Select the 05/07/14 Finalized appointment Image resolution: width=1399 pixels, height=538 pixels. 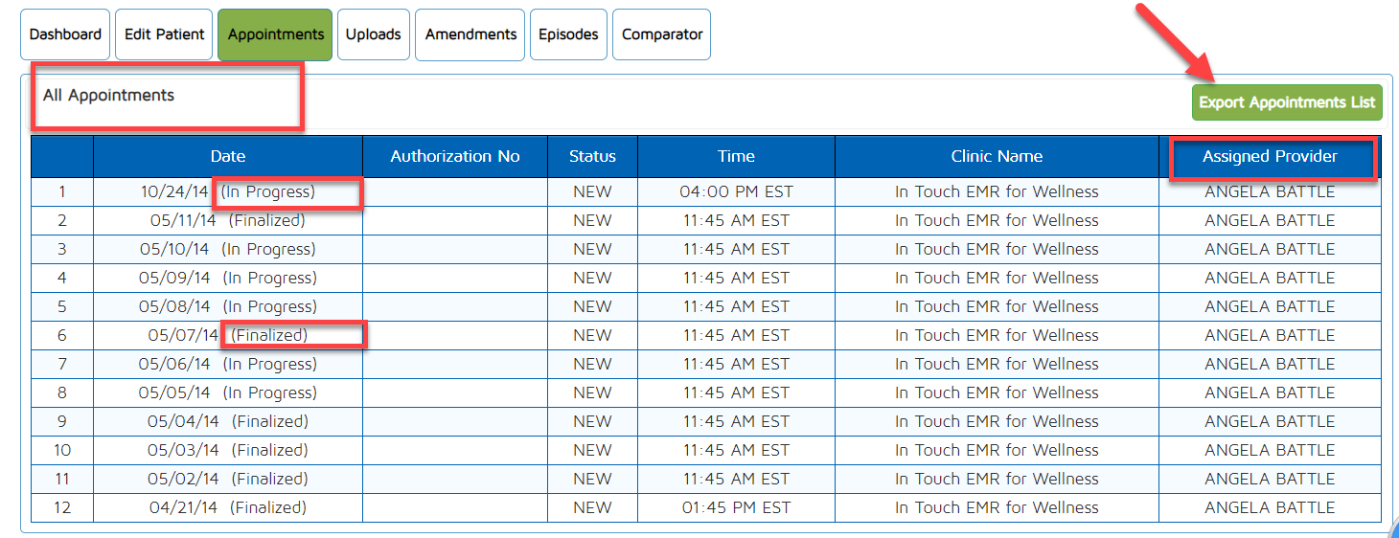tap(227, 335)
